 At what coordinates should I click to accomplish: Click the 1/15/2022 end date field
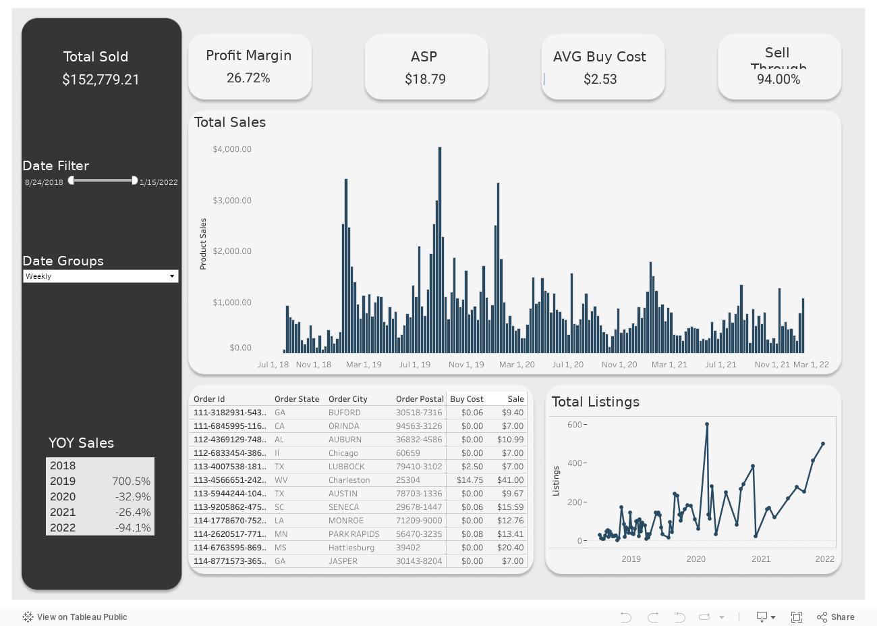(x=159, y=182)
